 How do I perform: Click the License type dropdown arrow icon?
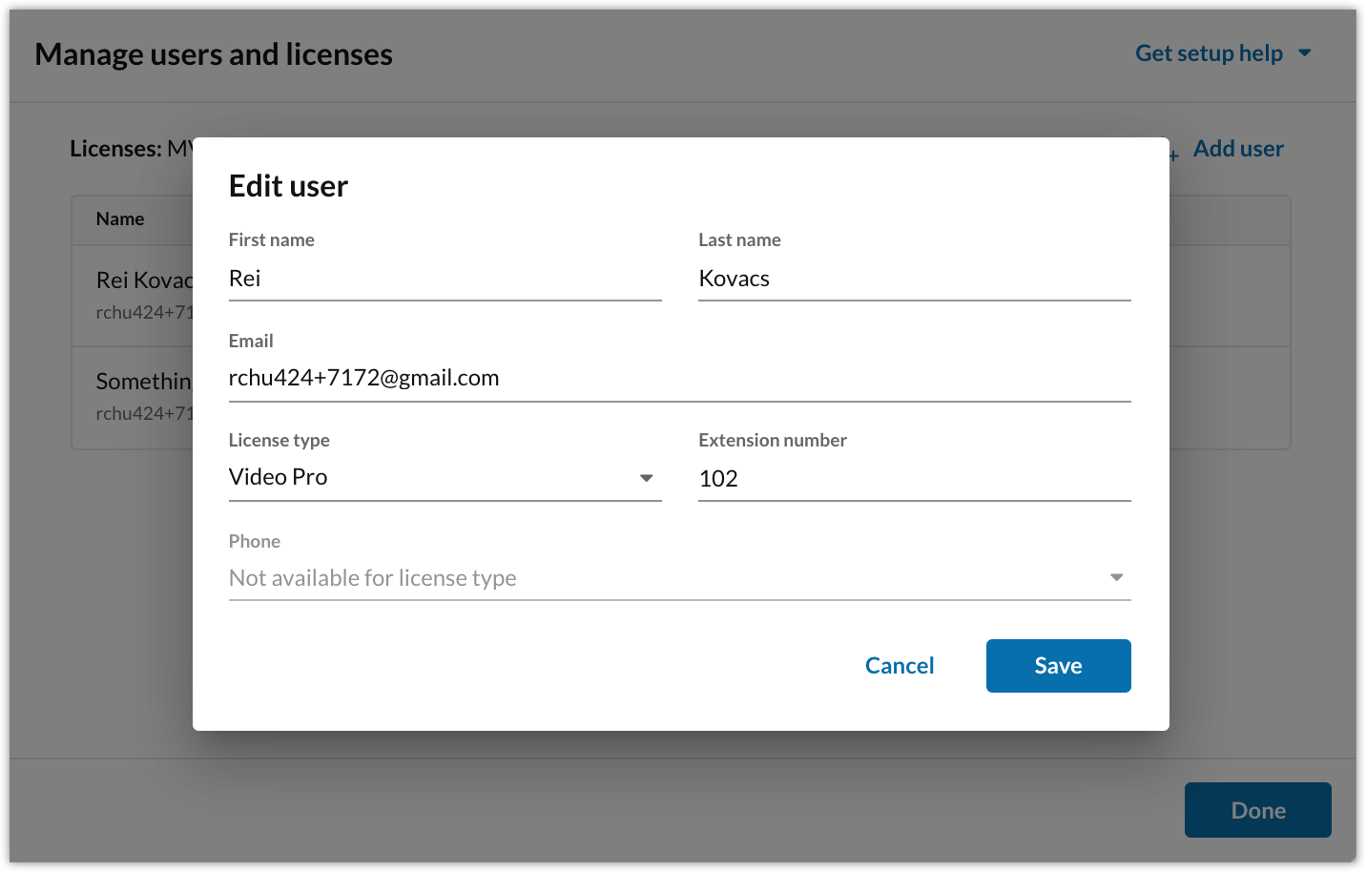(647, 477)
